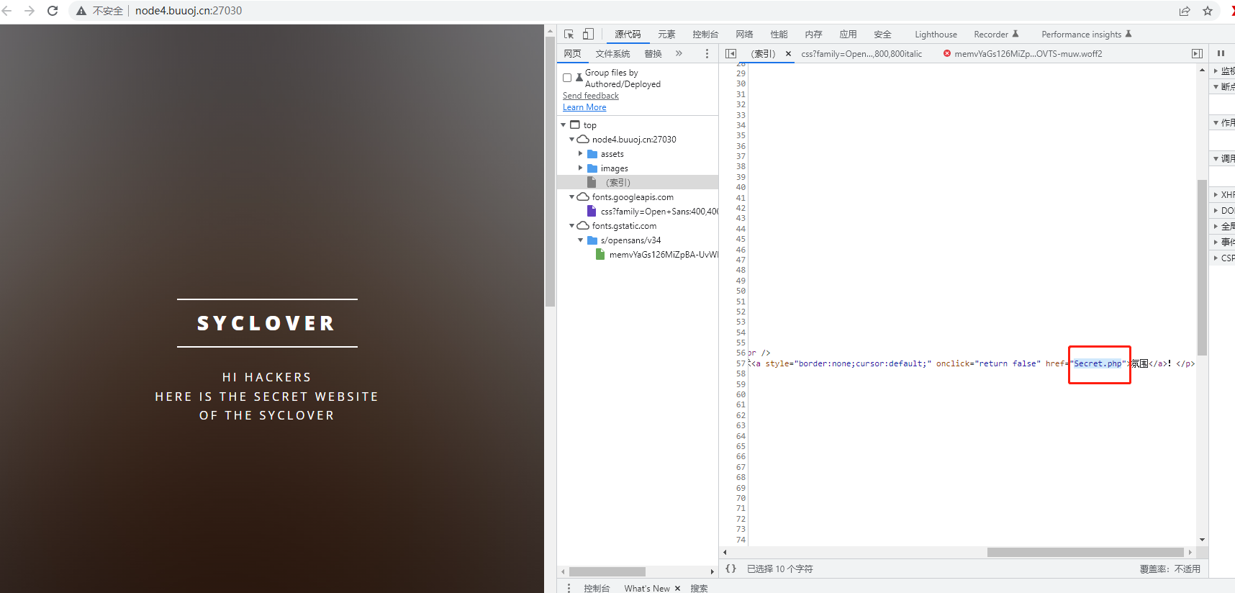The width and height of the screenshot is (1235, 593).
Task: Click the share page icon in address bar
Action: [x=1185, y=11]
